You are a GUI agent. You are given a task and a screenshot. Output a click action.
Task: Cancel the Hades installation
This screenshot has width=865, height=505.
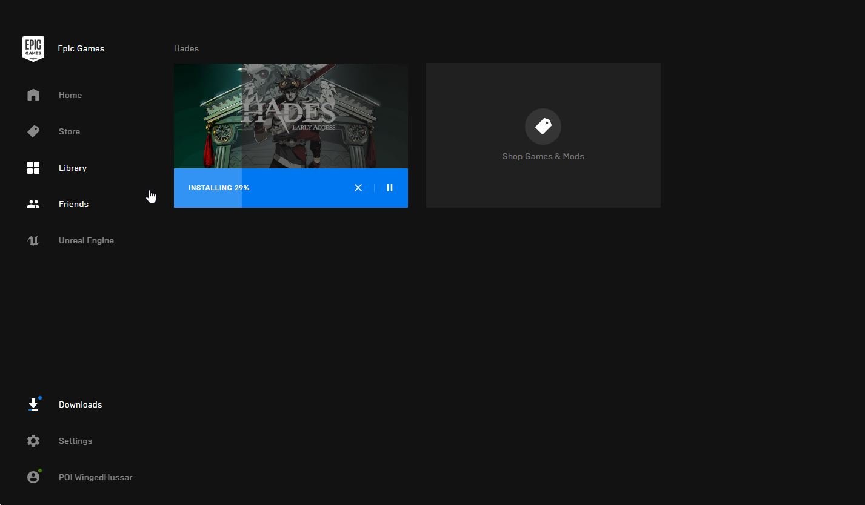click(x=358, y=188)
